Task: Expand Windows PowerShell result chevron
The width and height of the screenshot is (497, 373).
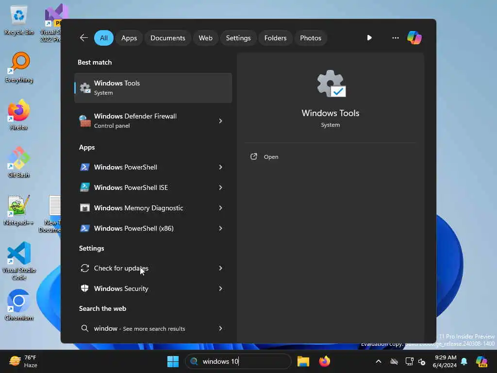Action: [220, 167]
